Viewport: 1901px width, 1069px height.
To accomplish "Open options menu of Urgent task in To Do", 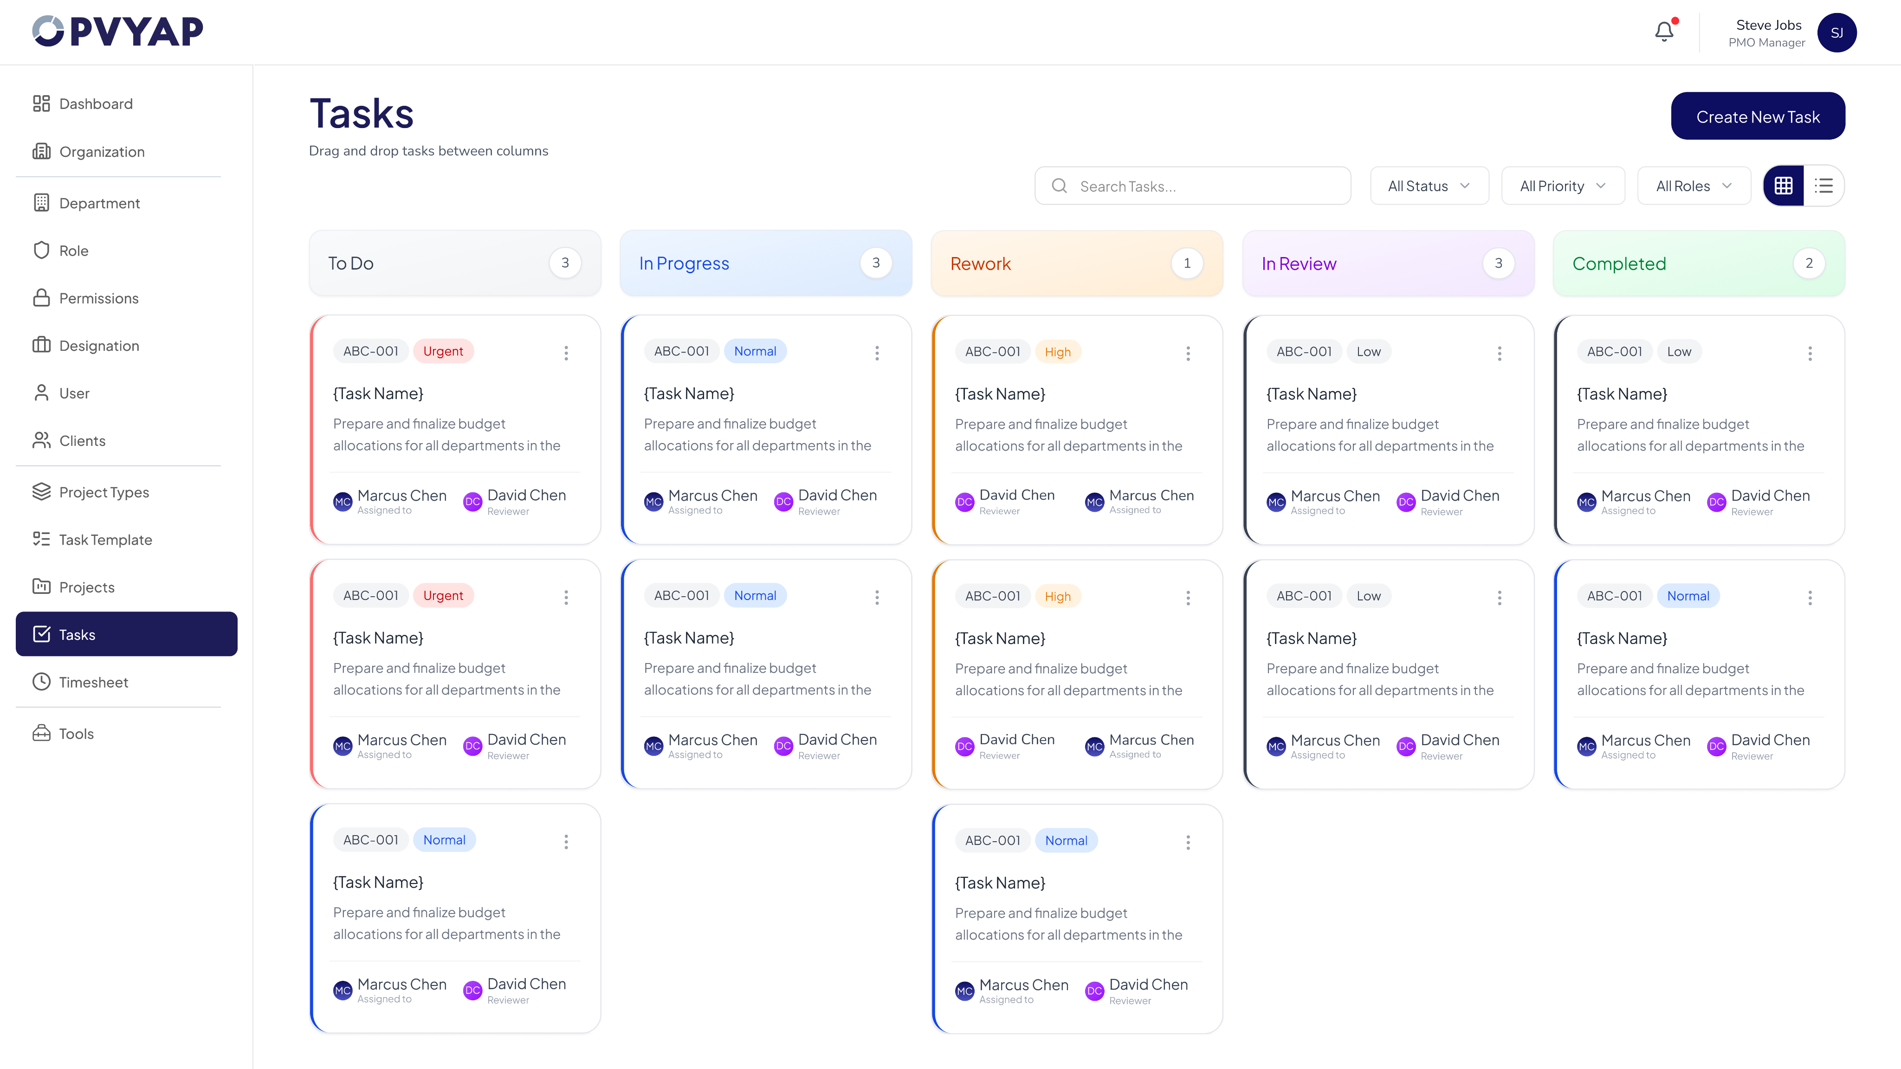I will pyautogui.click(x=566, y=354).
